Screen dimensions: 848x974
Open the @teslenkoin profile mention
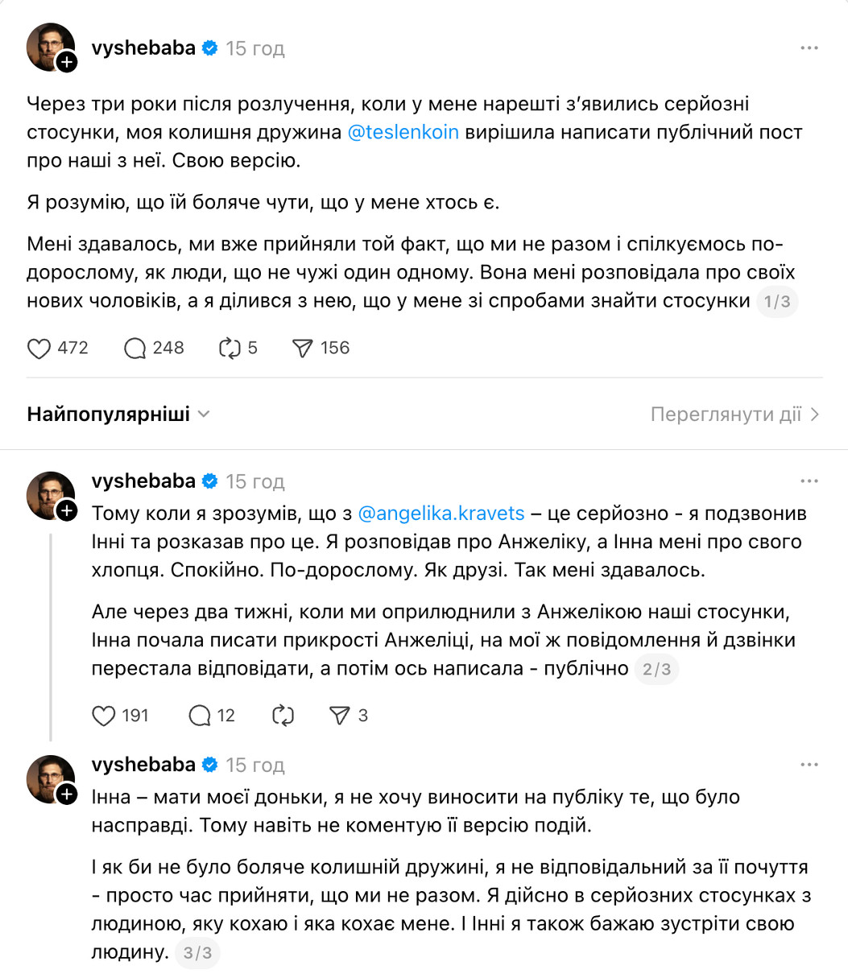403,131
